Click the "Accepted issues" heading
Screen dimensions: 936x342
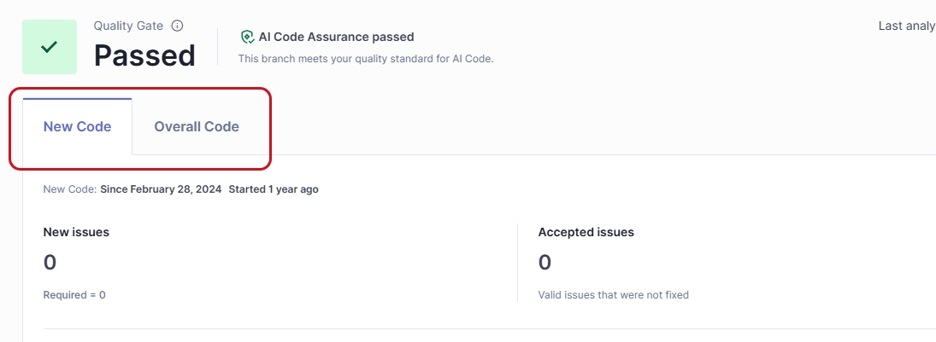coord(586,232)
